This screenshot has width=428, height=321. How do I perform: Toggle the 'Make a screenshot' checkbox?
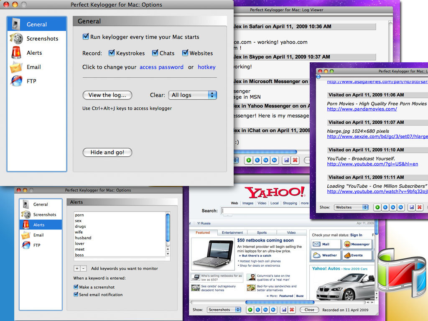point(76,287)
